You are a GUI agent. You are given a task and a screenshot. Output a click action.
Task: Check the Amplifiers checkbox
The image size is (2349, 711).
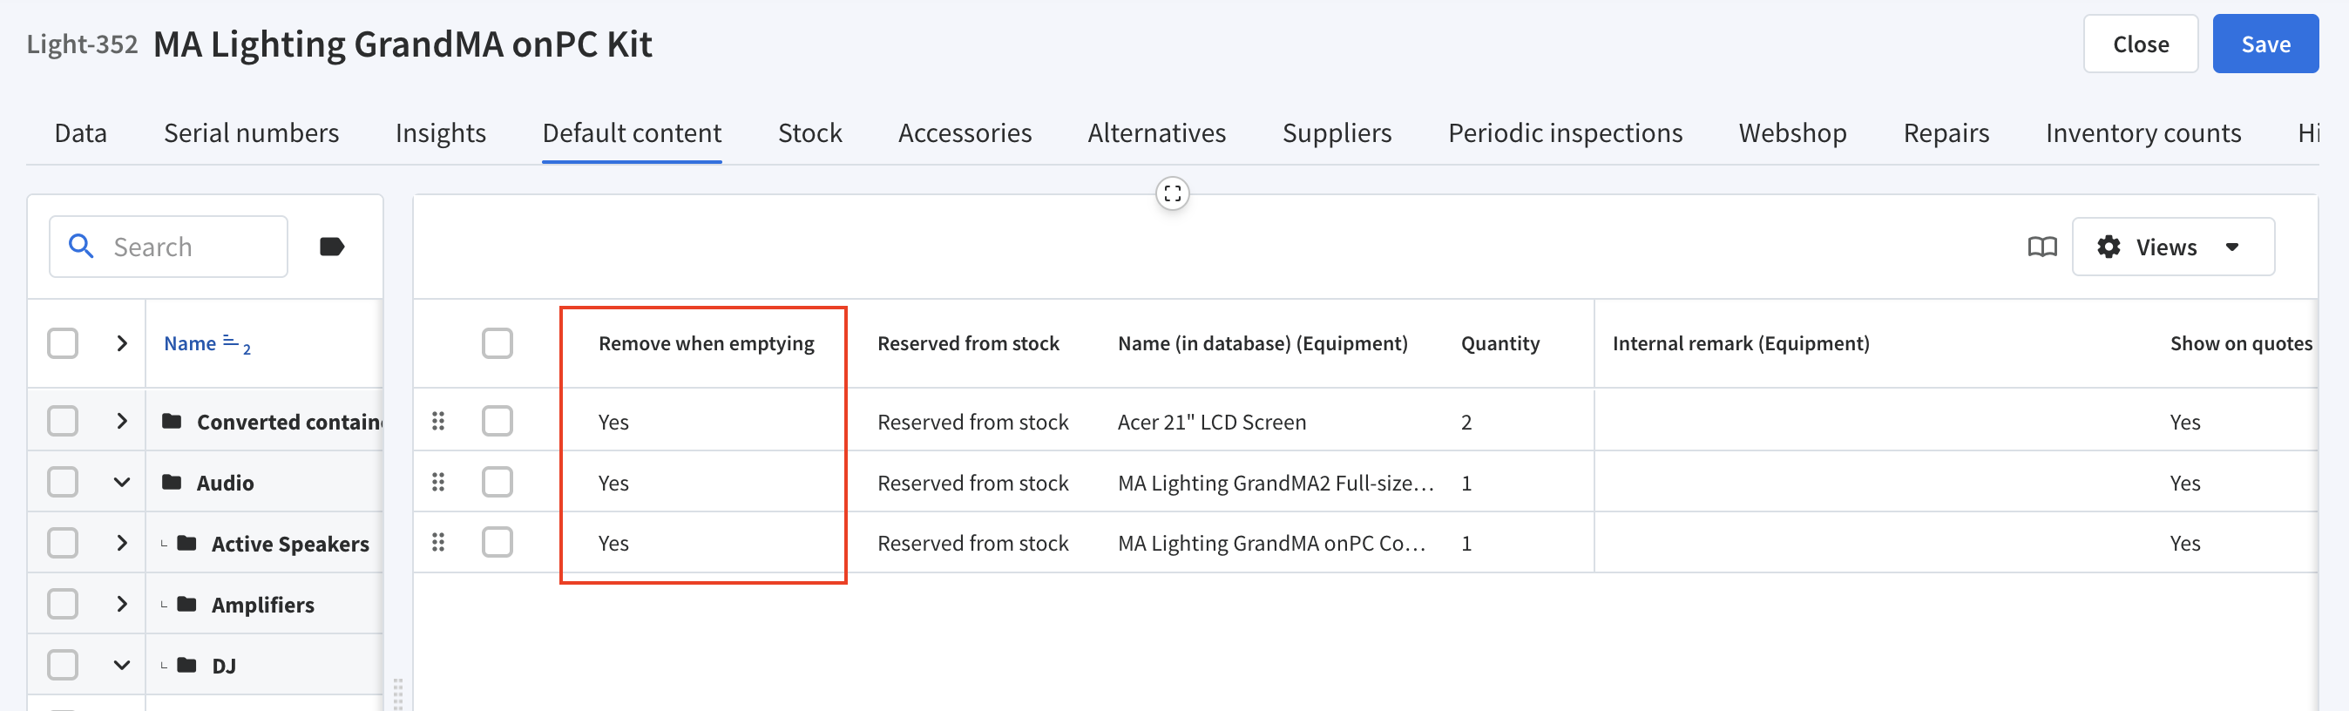point(63,604)
